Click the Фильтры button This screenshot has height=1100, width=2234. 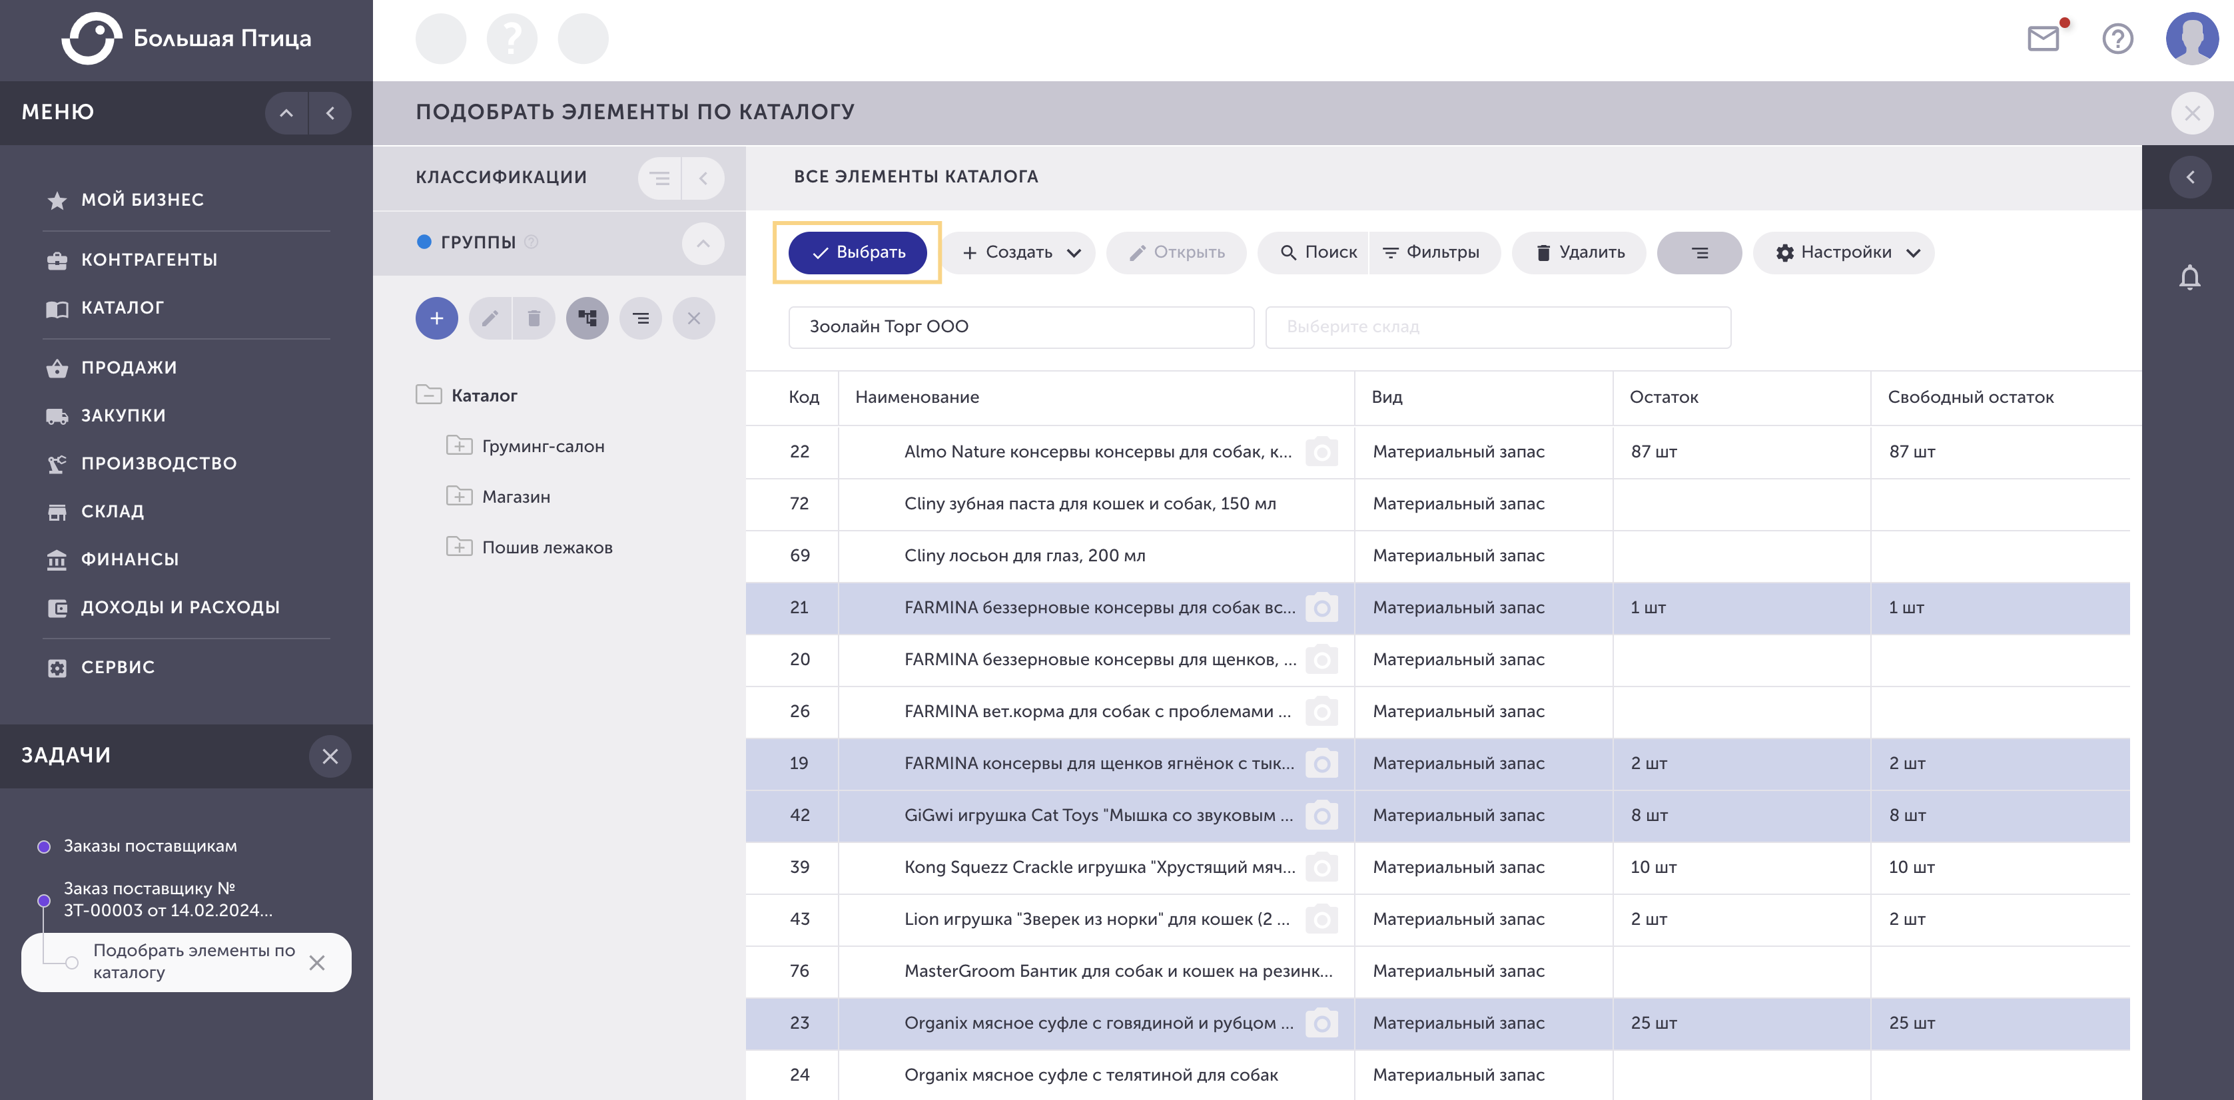1433,252
